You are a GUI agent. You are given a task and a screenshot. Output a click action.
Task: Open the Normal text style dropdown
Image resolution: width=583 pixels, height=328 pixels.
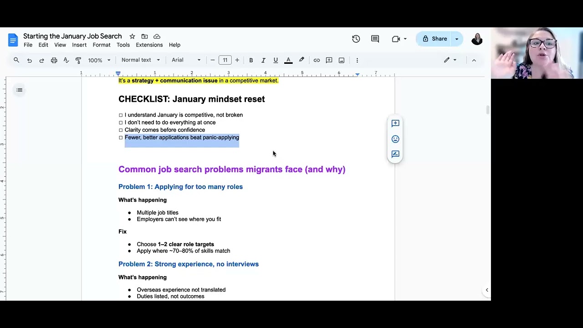141,60
